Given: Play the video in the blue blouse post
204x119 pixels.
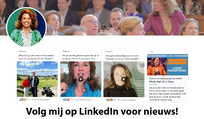Looking at the screenshot, I should [81, 79].
